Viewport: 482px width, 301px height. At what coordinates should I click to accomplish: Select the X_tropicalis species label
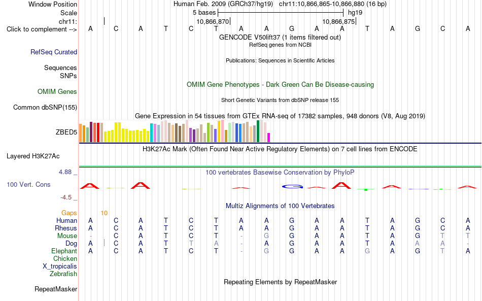(60, 266)
